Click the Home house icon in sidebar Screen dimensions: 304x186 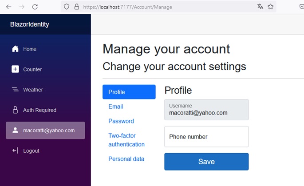15,49
